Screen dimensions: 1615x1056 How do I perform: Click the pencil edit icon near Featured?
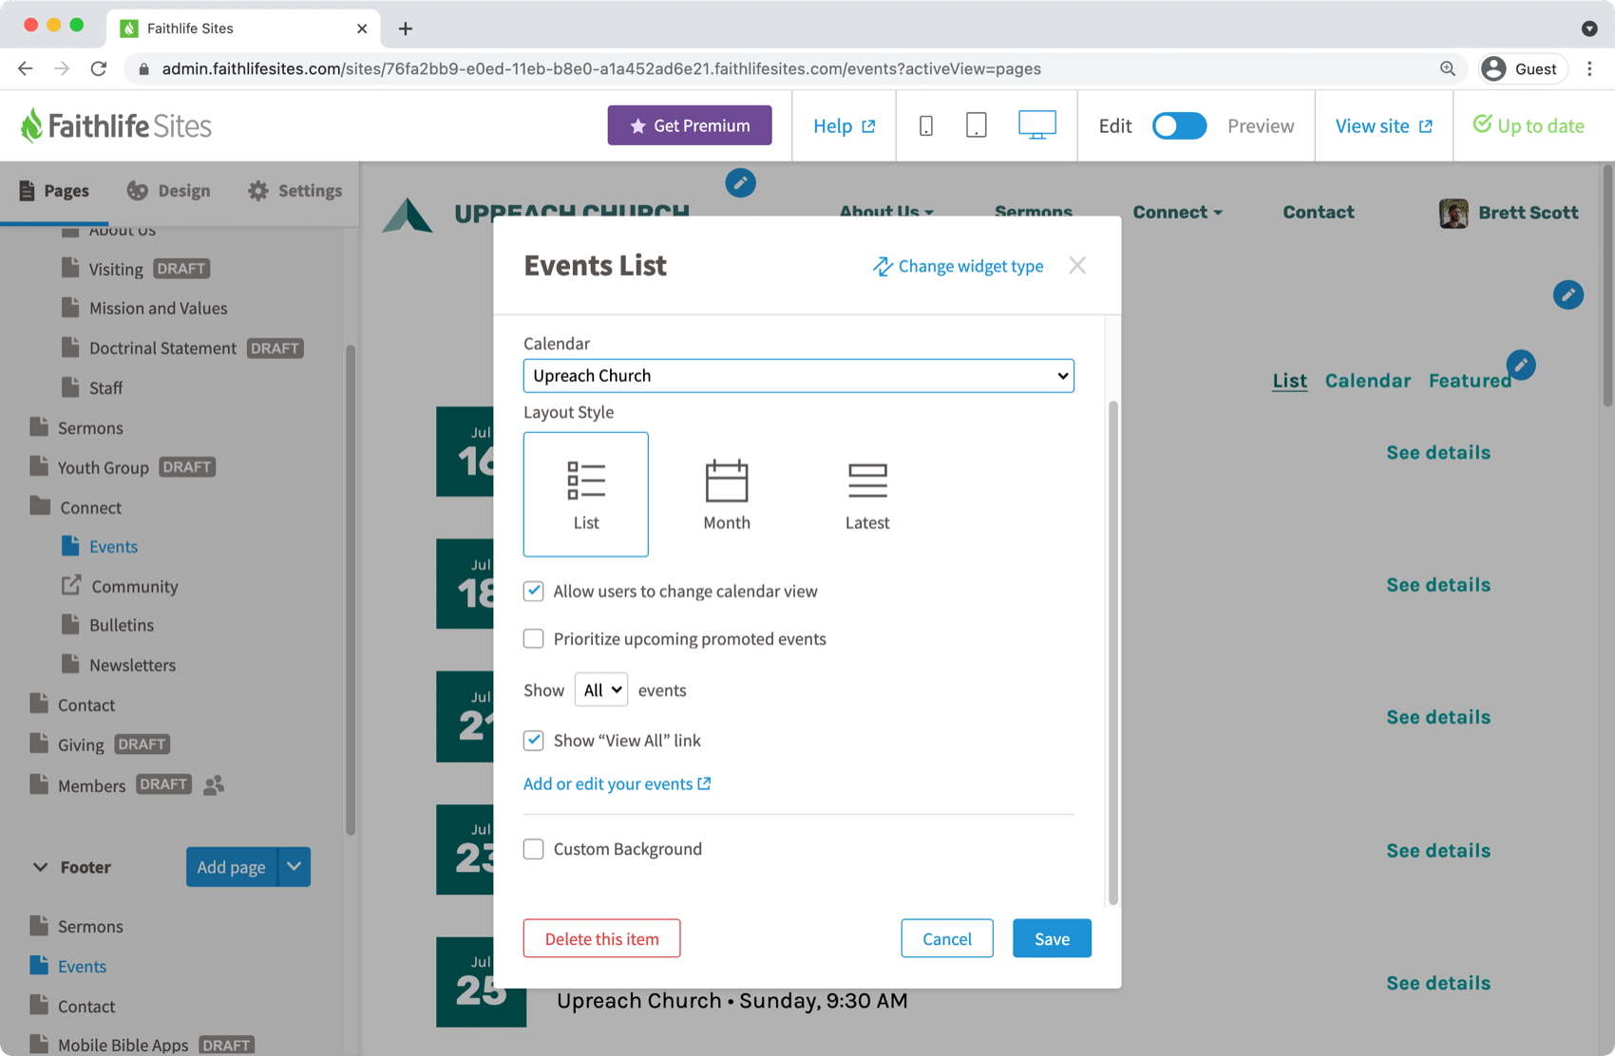tap(1521, 365)
